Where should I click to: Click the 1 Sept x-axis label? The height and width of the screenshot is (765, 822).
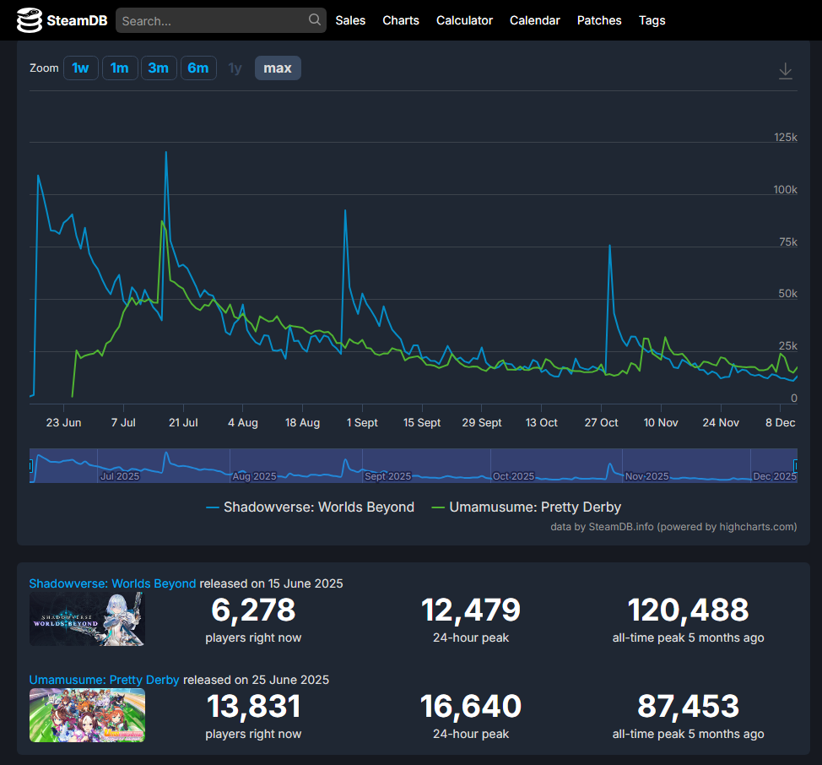click(362, 423)
